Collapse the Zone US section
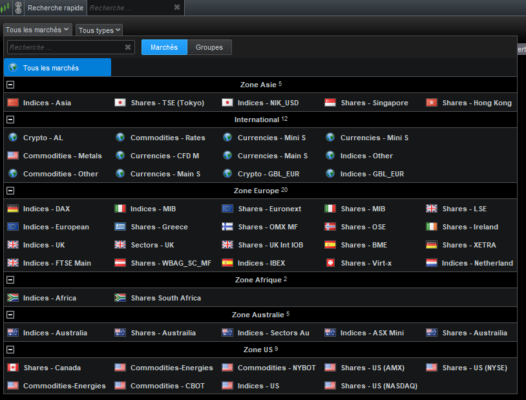The width and height of the screenshot is (526, 400). [x=10, y=350]
